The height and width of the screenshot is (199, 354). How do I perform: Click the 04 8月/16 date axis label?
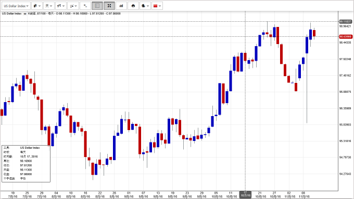tap(56, 195)
